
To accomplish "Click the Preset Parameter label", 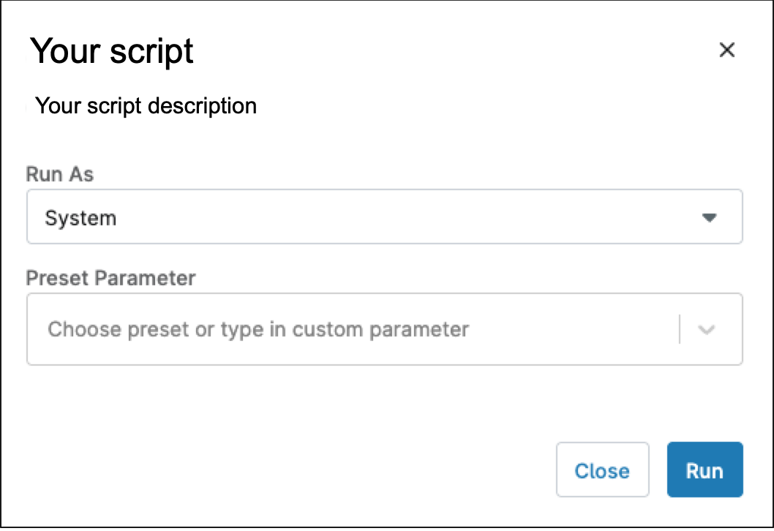I will [x=110, y=278].
